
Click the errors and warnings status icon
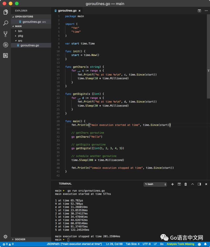(x=8, y=244)
